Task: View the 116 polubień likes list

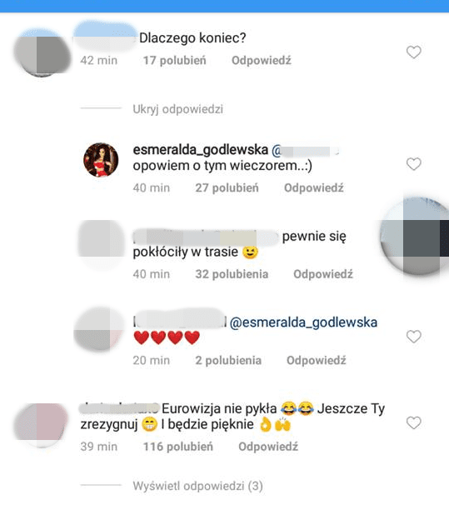Action: [x=178, y=447]
